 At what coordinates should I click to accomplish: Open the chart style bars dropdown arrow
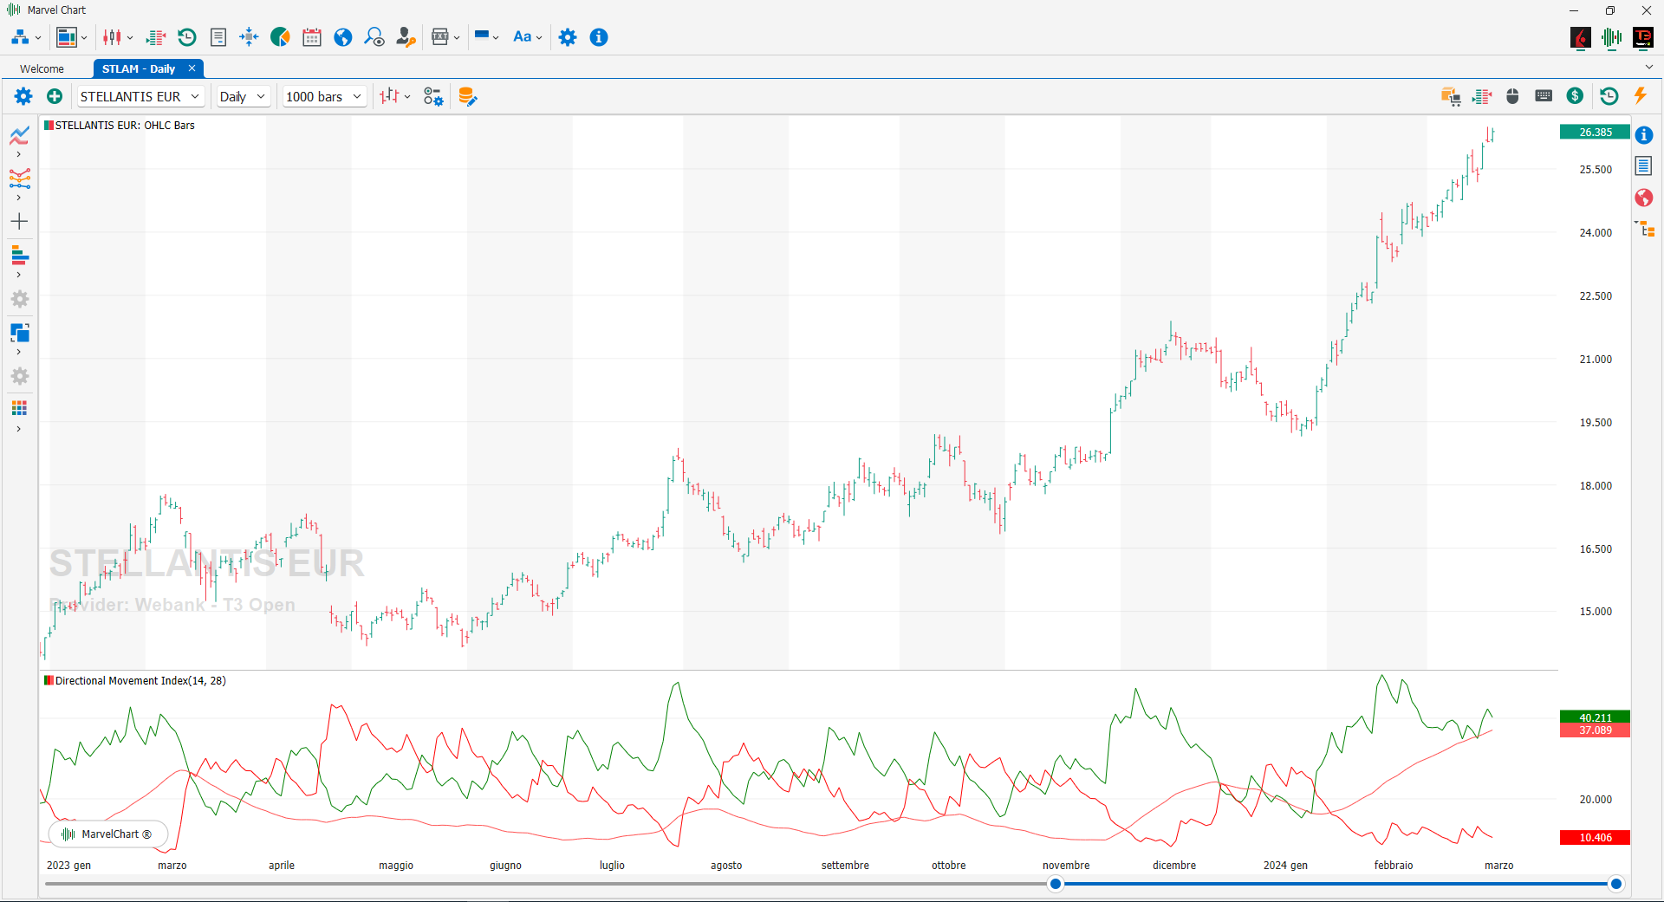407,97
